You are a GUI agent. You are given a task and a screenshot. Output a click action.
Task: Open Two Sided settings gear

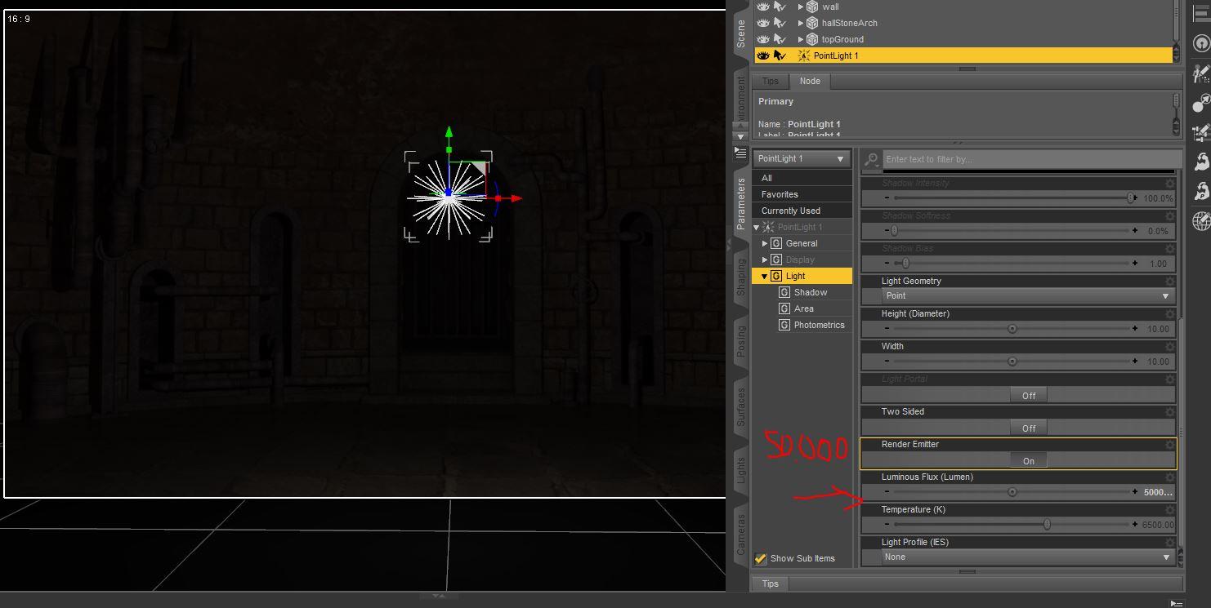coord(1170,412)
